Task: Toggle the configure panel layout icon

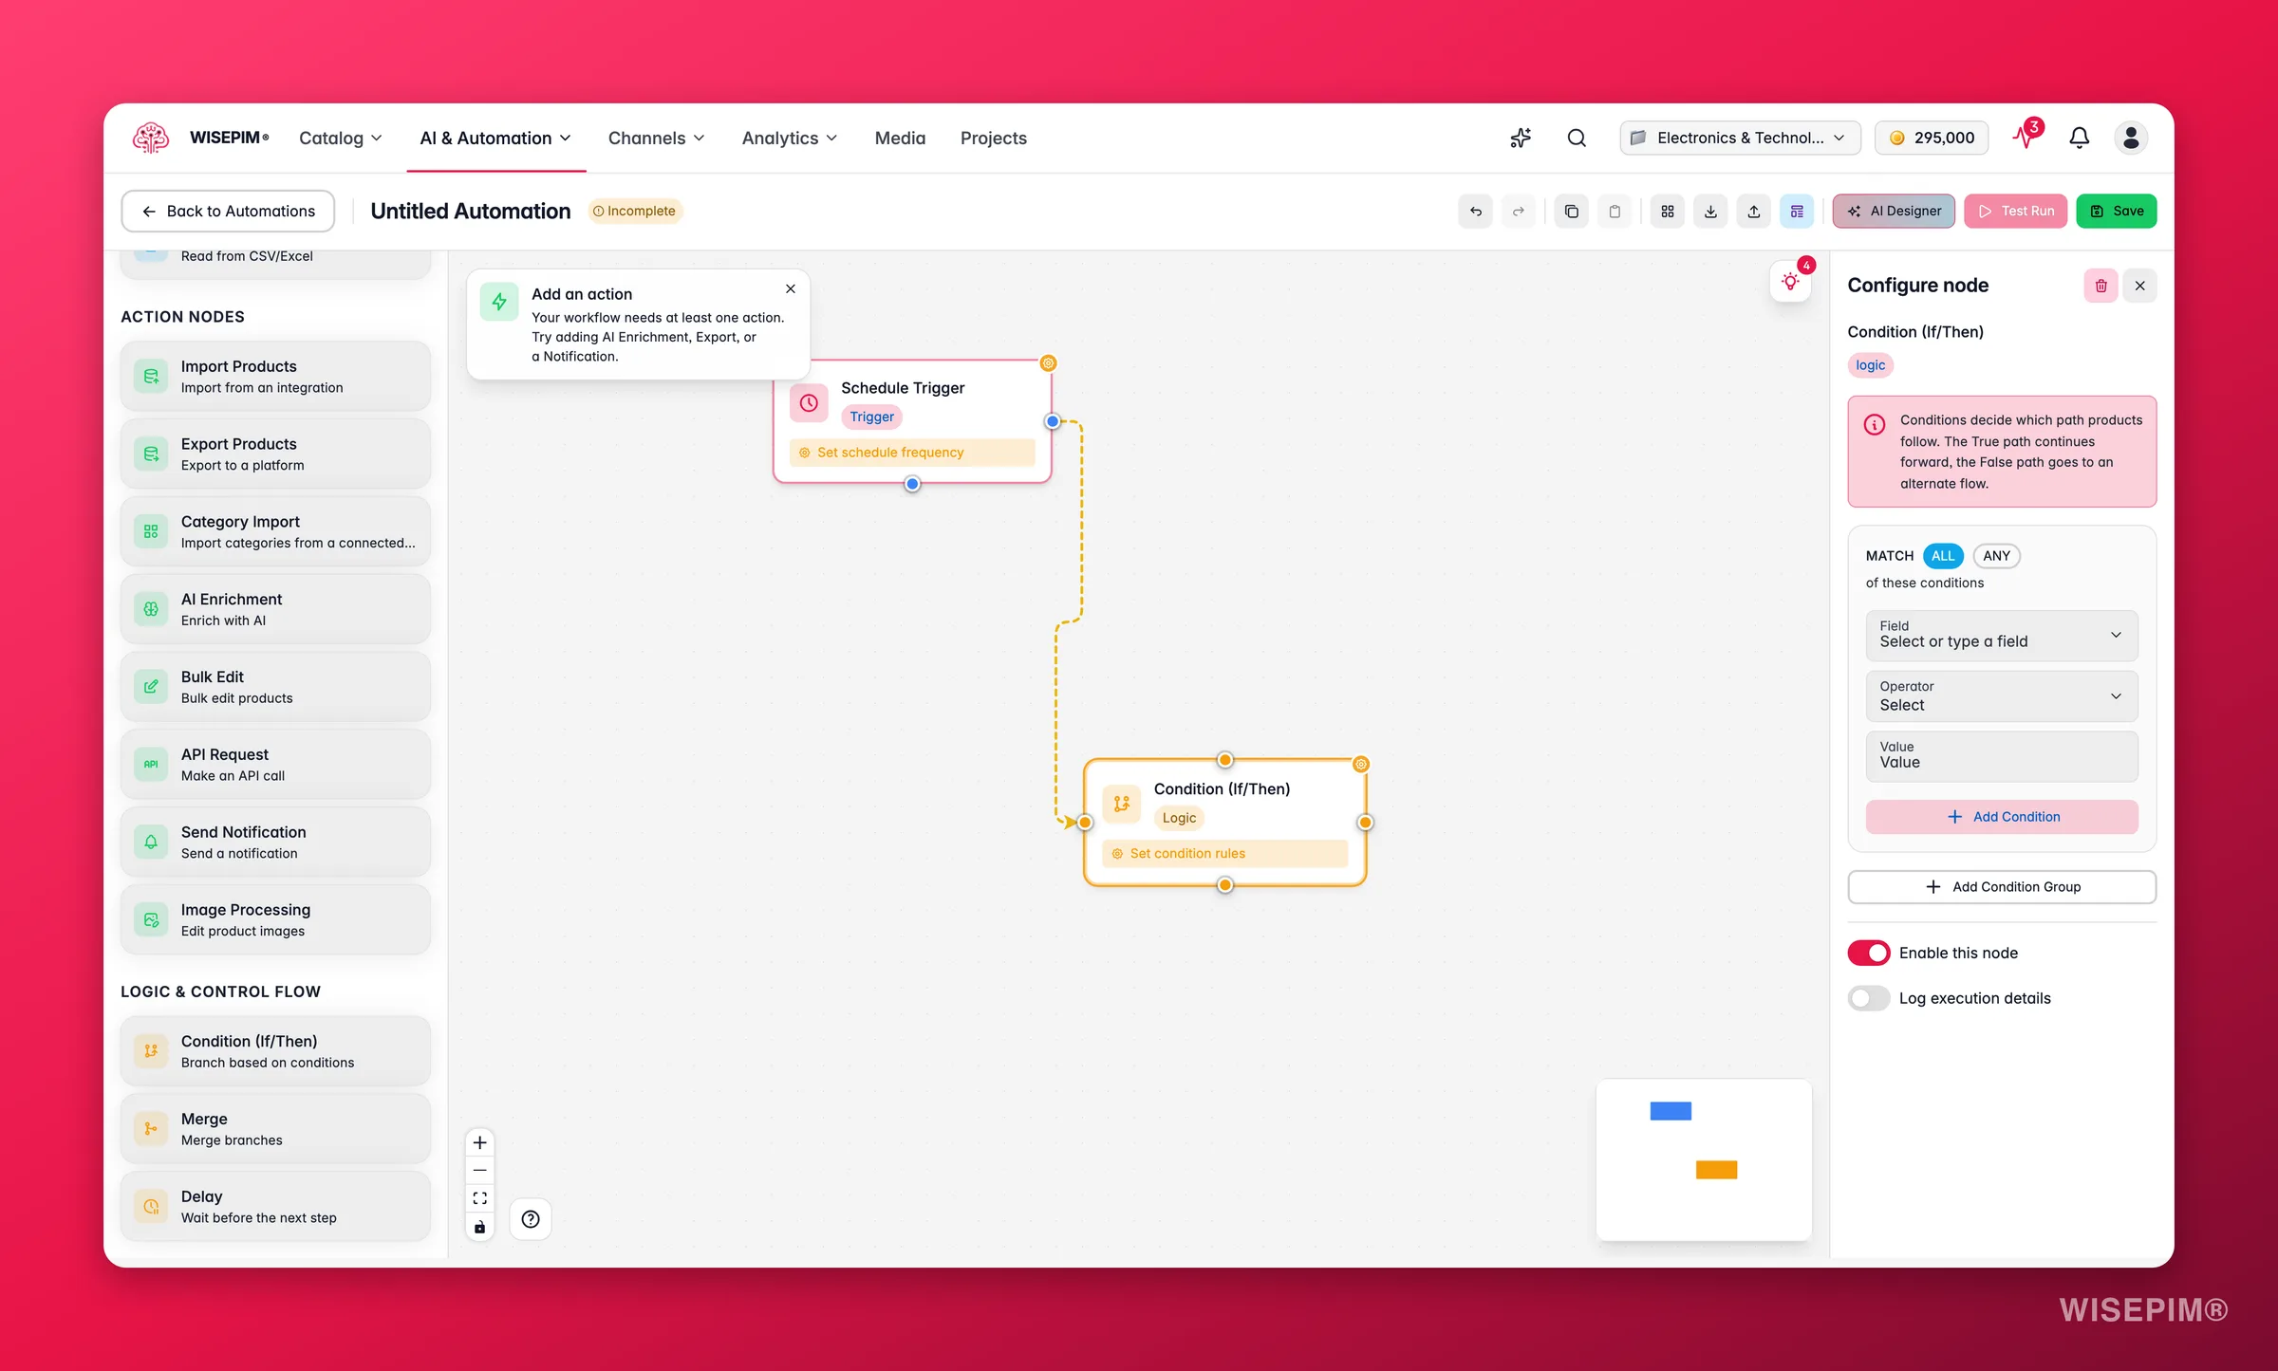Action: click(x=1797, y=212)
